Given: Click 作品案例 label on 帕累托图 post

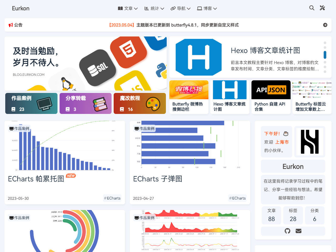Looking at the screenshot, I should (x=19, y=128).
